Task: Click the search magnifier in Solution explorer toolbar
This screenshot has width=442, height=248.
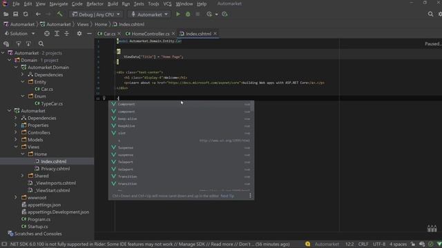Action: point(41,43)
